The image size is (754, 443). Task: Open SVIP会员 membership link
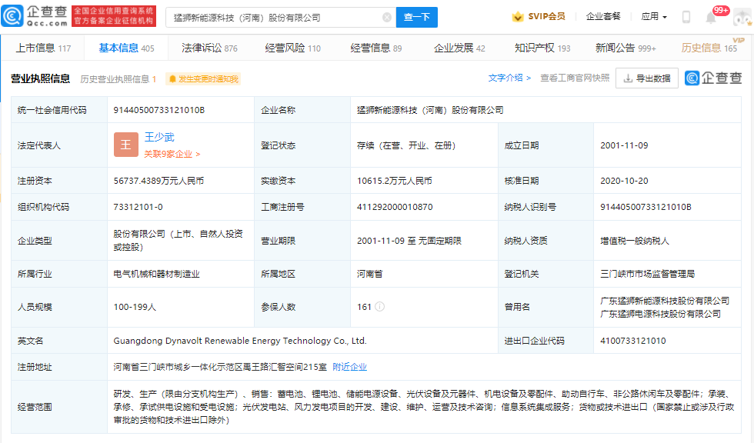[x=546, y=16]
